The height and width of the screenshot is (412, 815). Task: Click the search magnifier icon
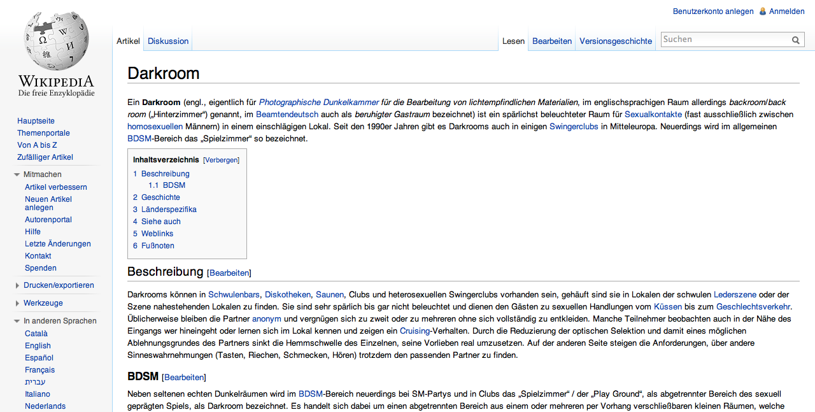(x=796, y=40)
